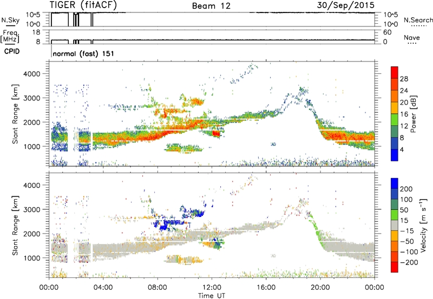This screenshot has width=433, height=299.
Task: Click the red top of the power colorbar
Action: pos(395,72)
